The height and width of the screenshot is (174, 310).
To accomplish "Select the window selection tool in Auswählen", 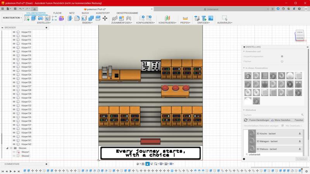I will [224, 18].
